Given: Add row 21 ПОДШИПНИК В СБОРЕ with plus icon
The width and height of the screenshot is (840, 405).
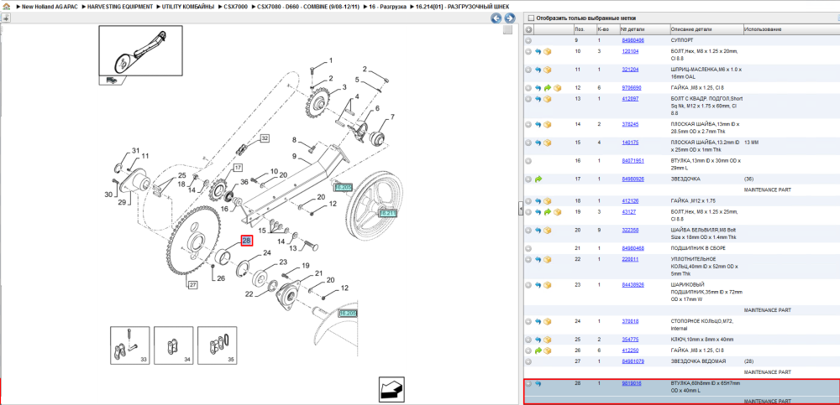Looking at the screenshot, I should 528,249.
